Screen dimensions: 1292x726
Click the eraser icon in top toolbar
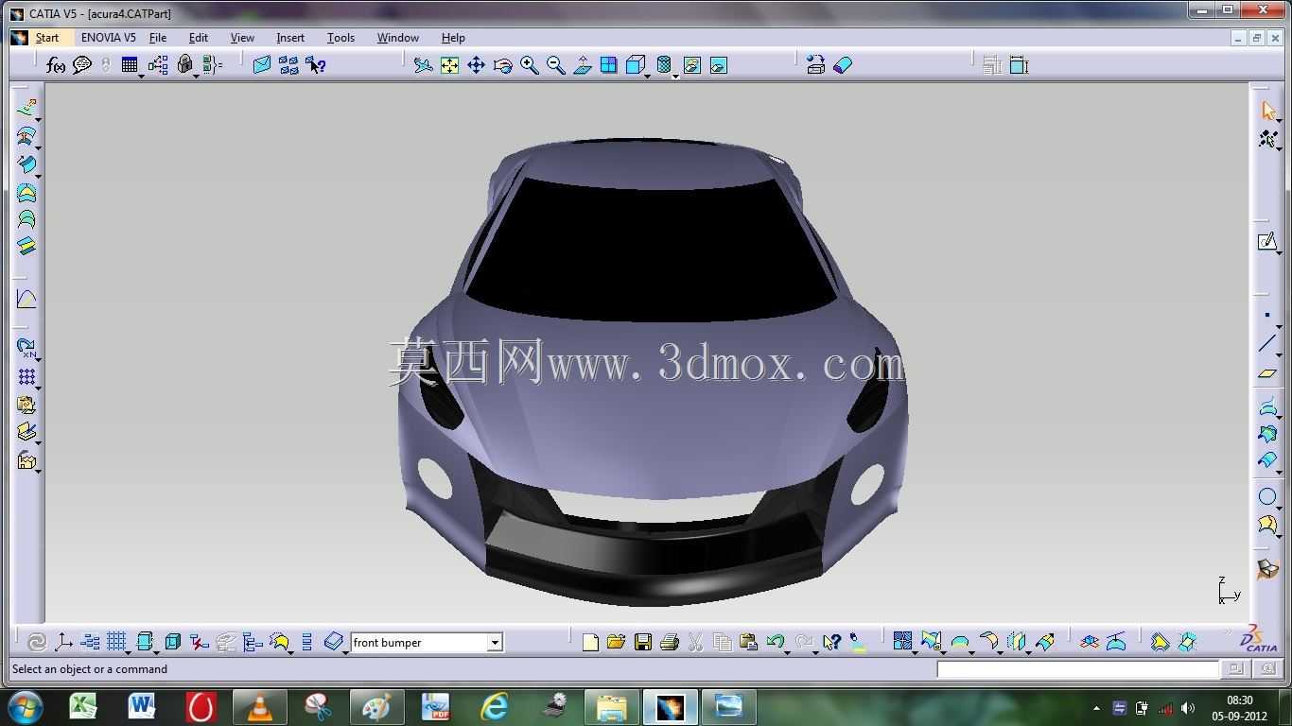tap(843, 65)
